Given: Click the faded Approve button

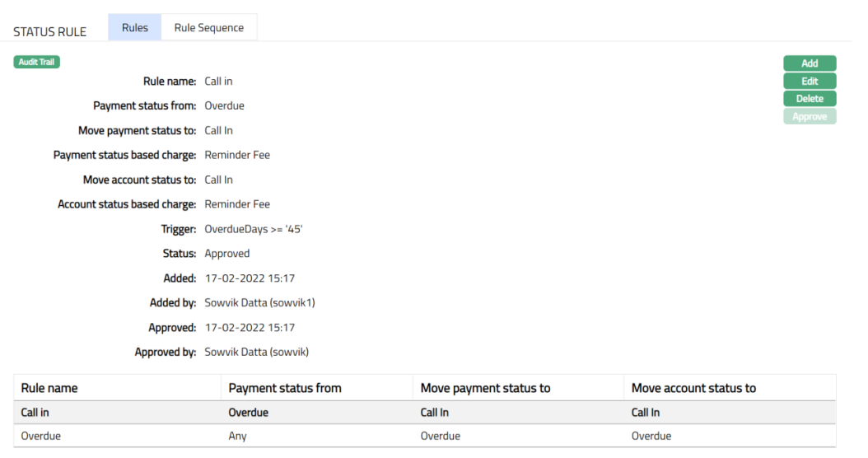Looking at the screenshot, I should (x=809, y=117).
